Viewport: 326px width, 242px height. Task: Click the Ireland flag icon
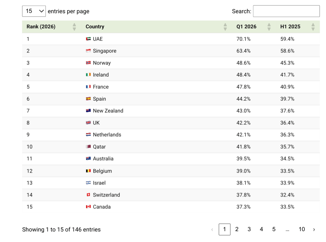click(x=88, y=75)
